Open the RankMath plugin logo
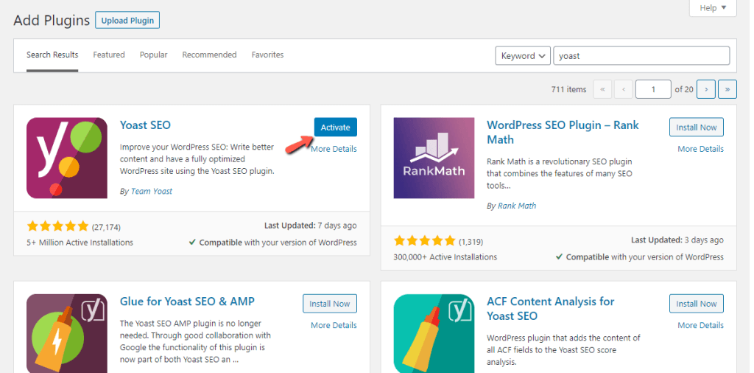Screen dimensions: 754x373 coord(434,158)
